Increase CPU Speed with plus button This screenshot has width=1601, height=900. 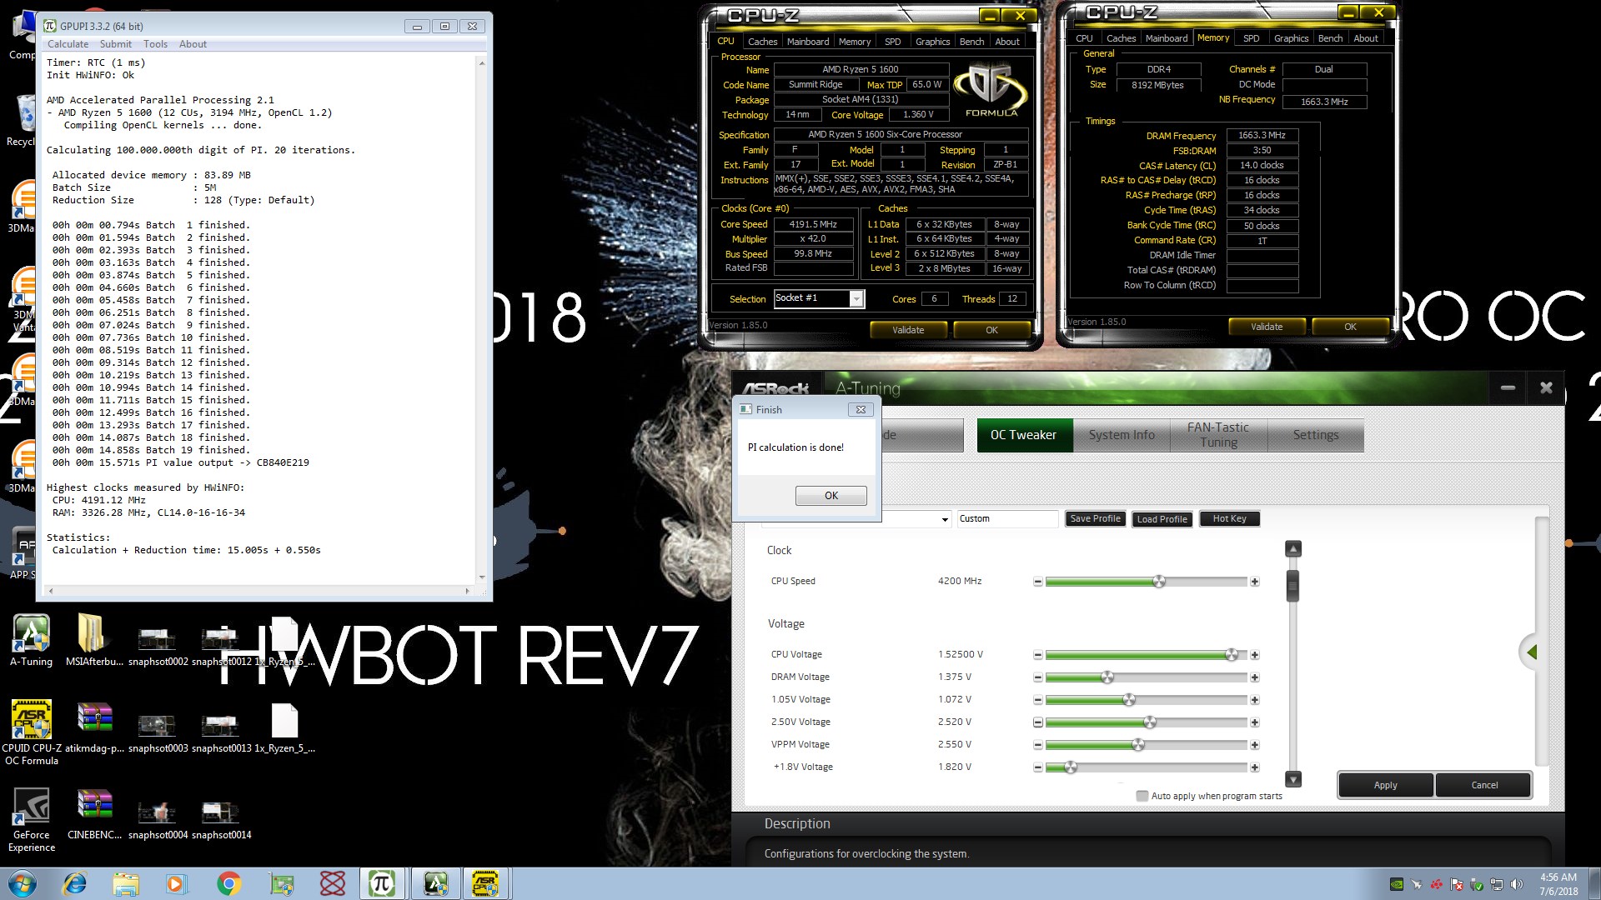click(x=1255, y=582)
